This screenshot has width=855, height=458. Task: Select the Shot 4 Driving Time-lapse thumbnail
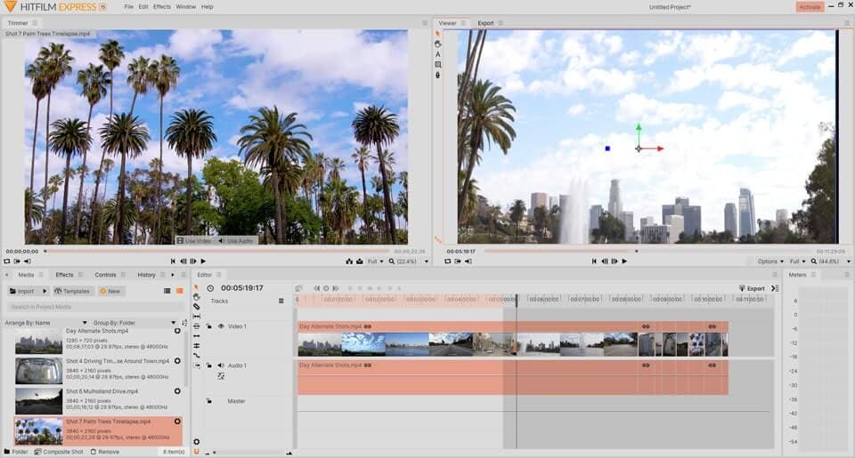point(38,370)
